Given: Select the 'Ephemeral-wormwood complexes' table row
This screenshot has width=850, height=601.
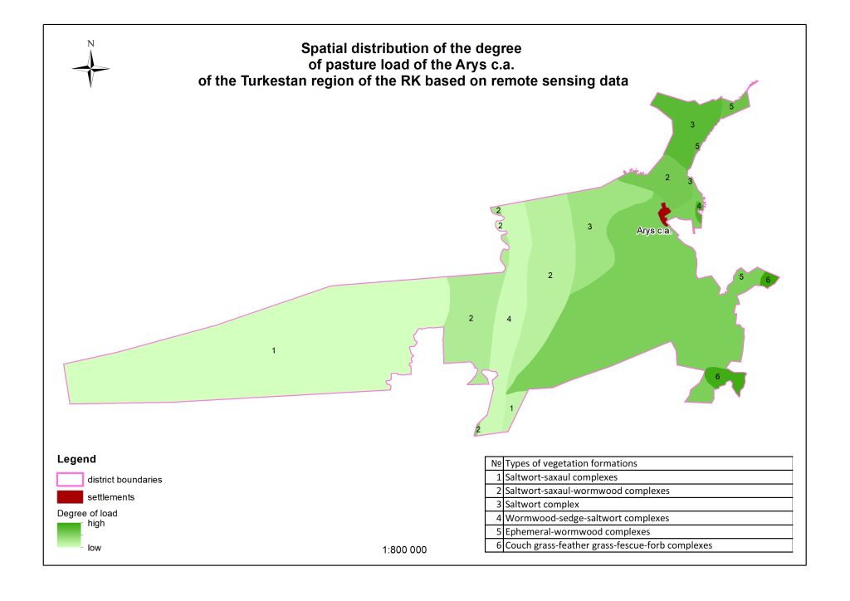Looking at the screenshot, I should (640, 531).
